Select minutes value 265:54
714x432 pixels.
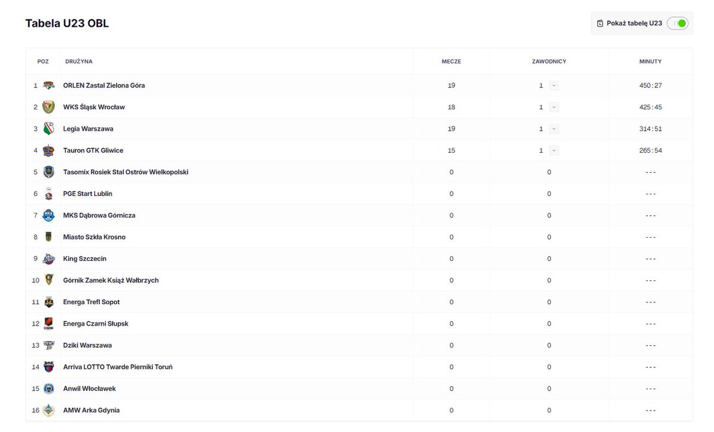(650, 150)
